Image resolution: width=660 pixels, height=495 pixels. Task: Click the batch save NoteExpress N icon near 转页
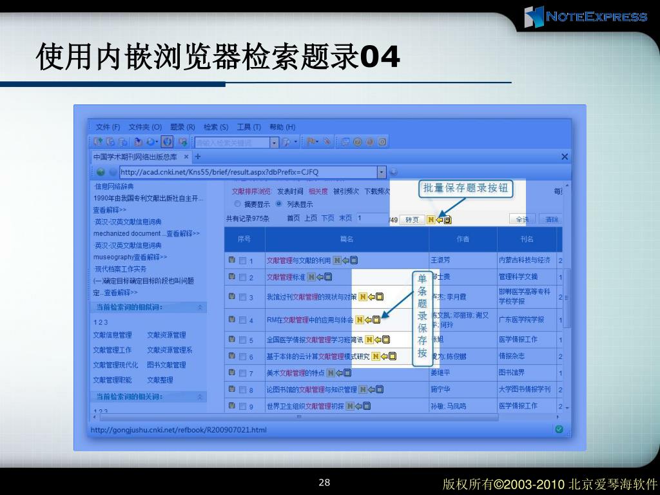pos(431,220)
